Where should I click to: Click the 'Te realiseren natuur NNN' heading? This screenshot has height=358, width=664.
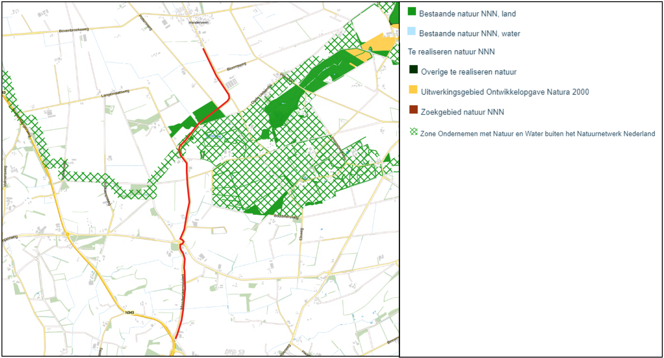451,52
